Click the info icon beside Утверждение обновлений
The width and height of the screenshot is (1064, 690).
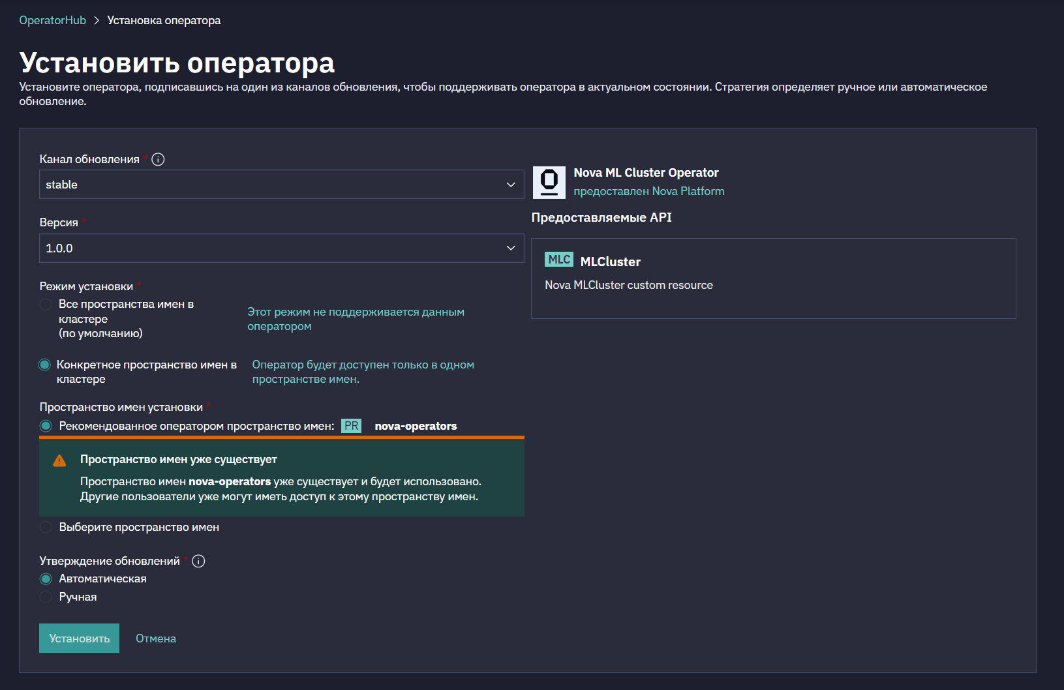tap(198, 561)
